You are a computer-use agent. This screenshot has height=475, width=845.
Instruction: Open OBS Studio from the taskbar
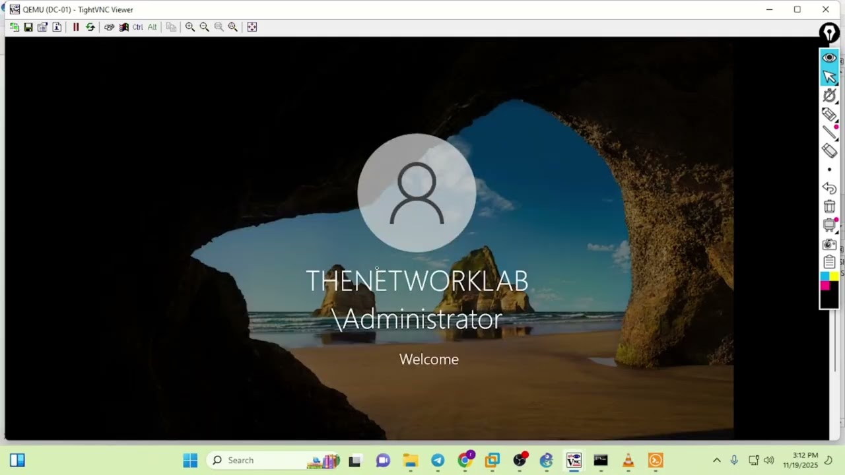coord(520,460)
